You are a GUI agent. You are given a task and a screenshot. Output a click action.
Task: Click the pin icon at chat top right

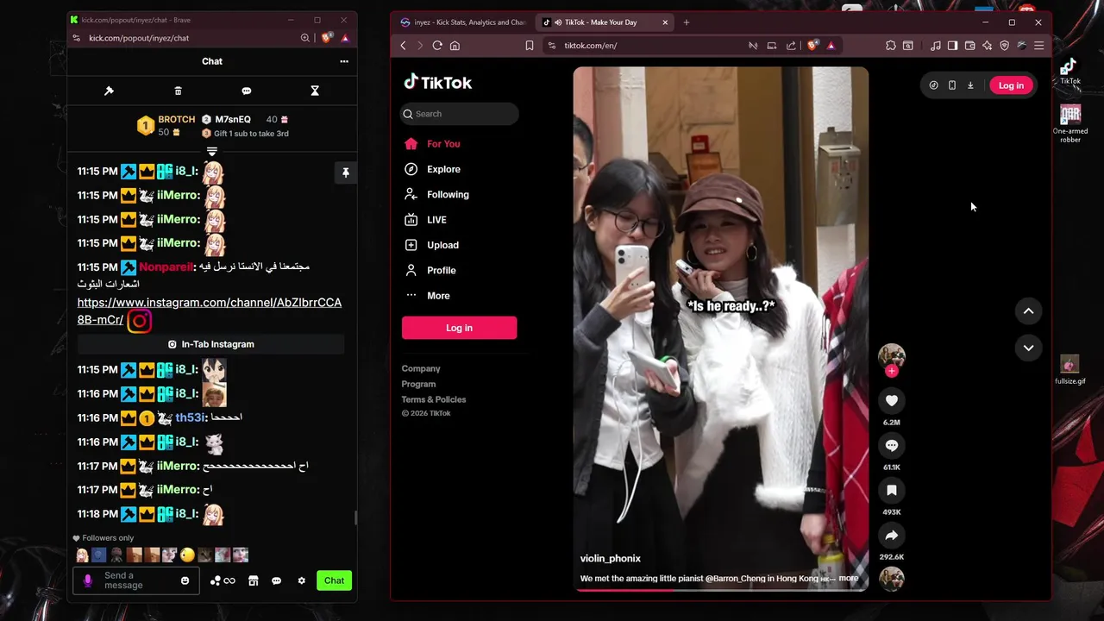point(346,172)
